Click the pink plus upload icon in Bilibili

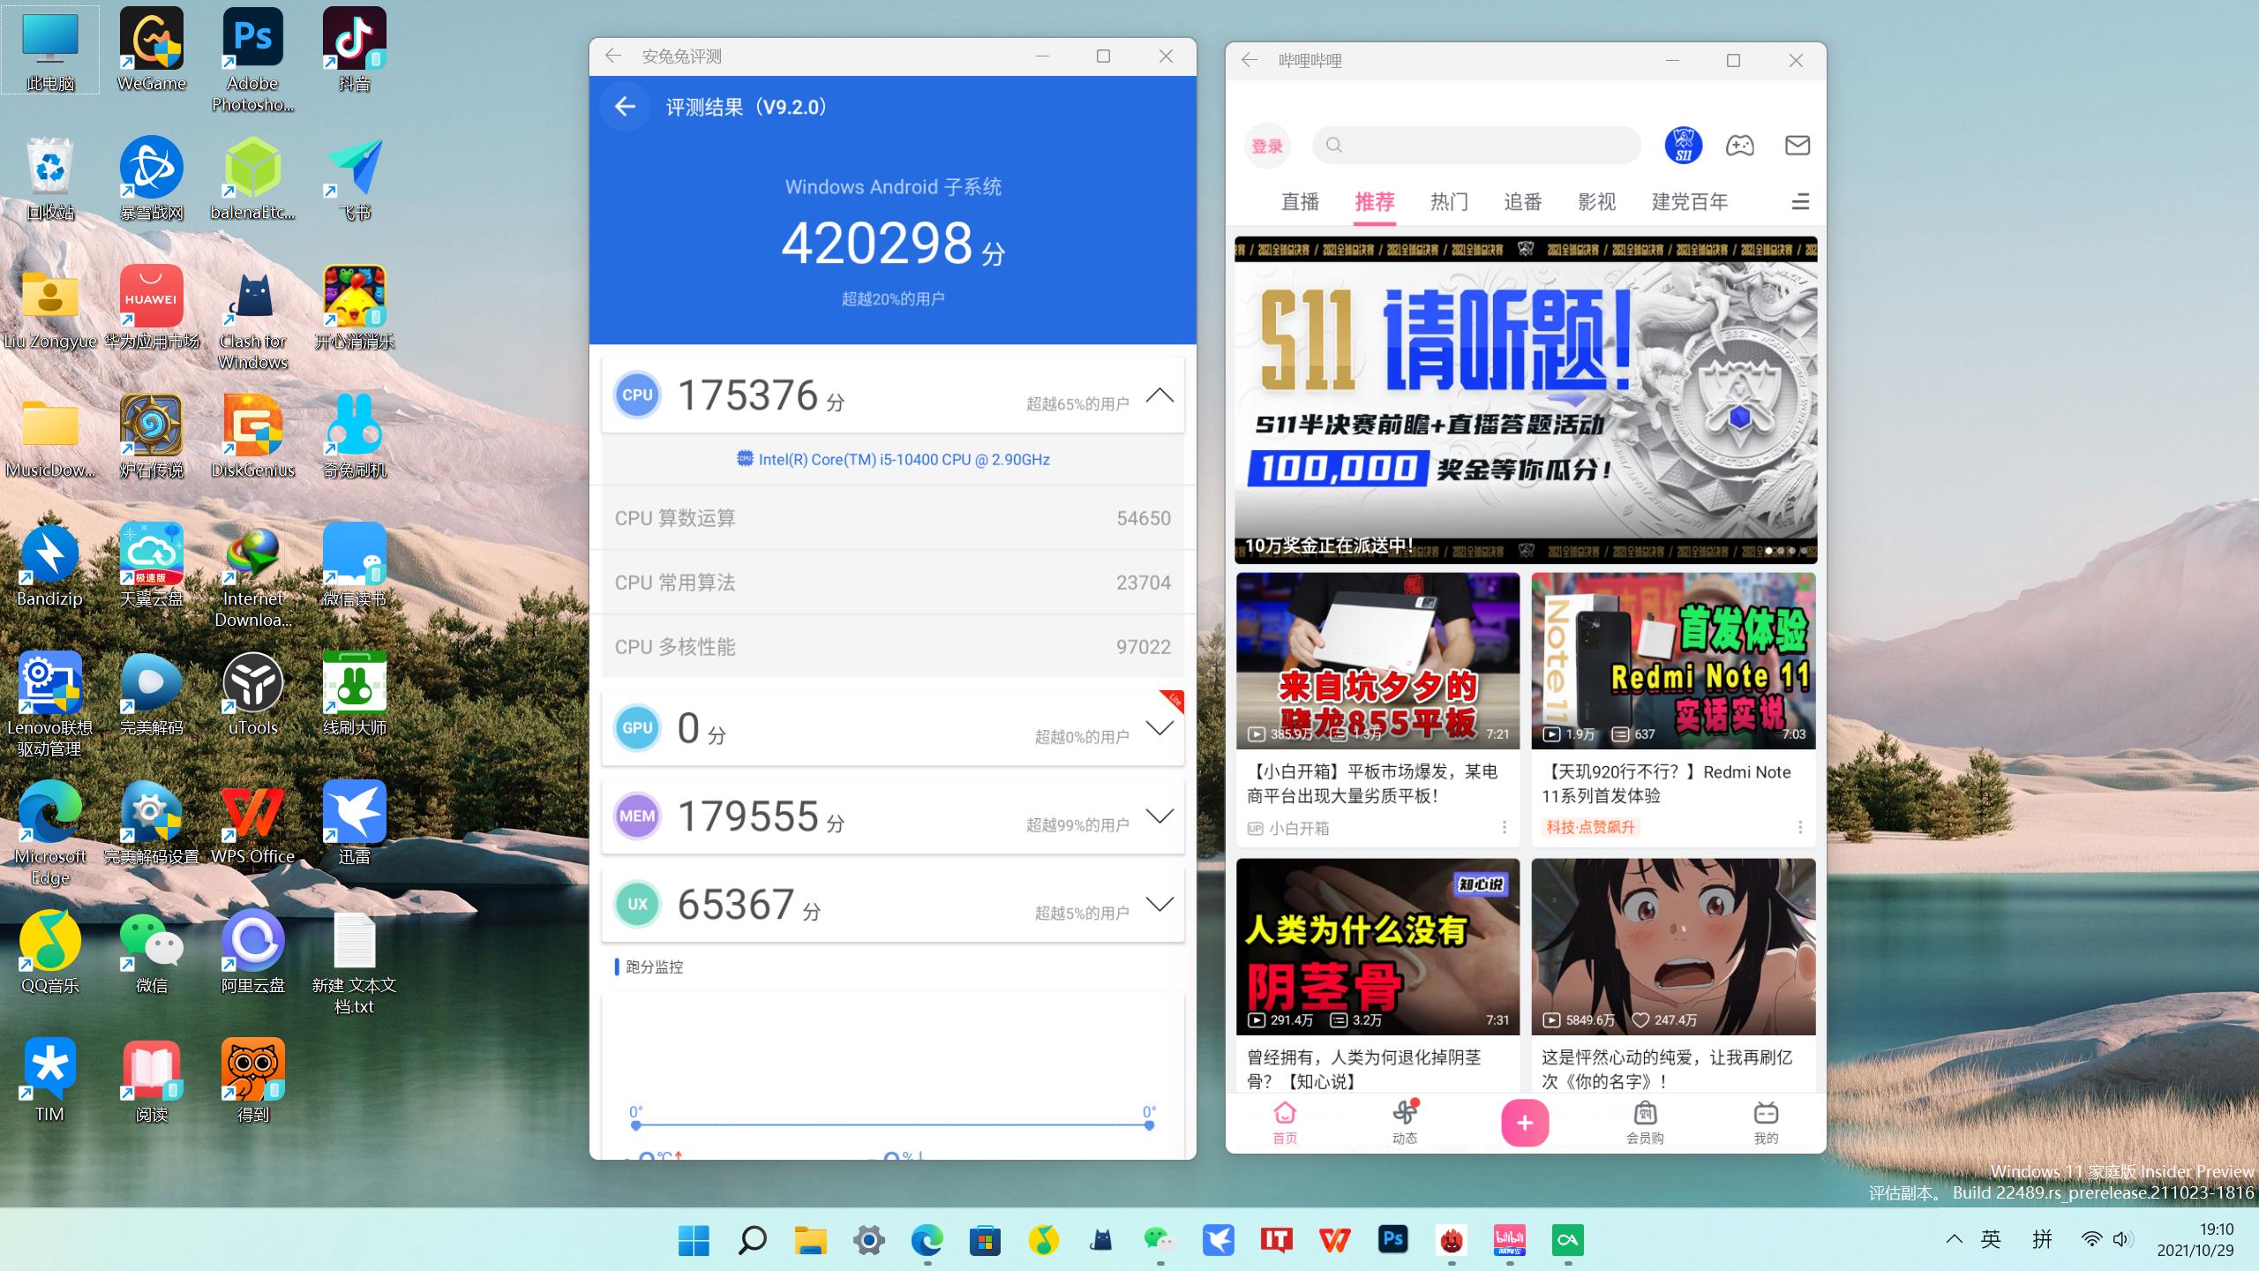(1524, 1122)
